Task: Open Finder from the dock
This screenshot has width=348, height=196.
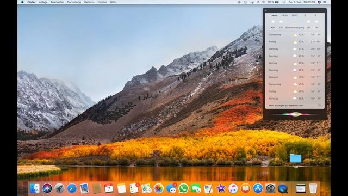Action: 35,188
